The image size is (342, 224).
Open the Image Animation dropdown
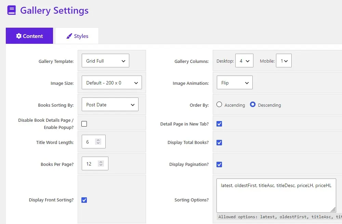[235, 82]
